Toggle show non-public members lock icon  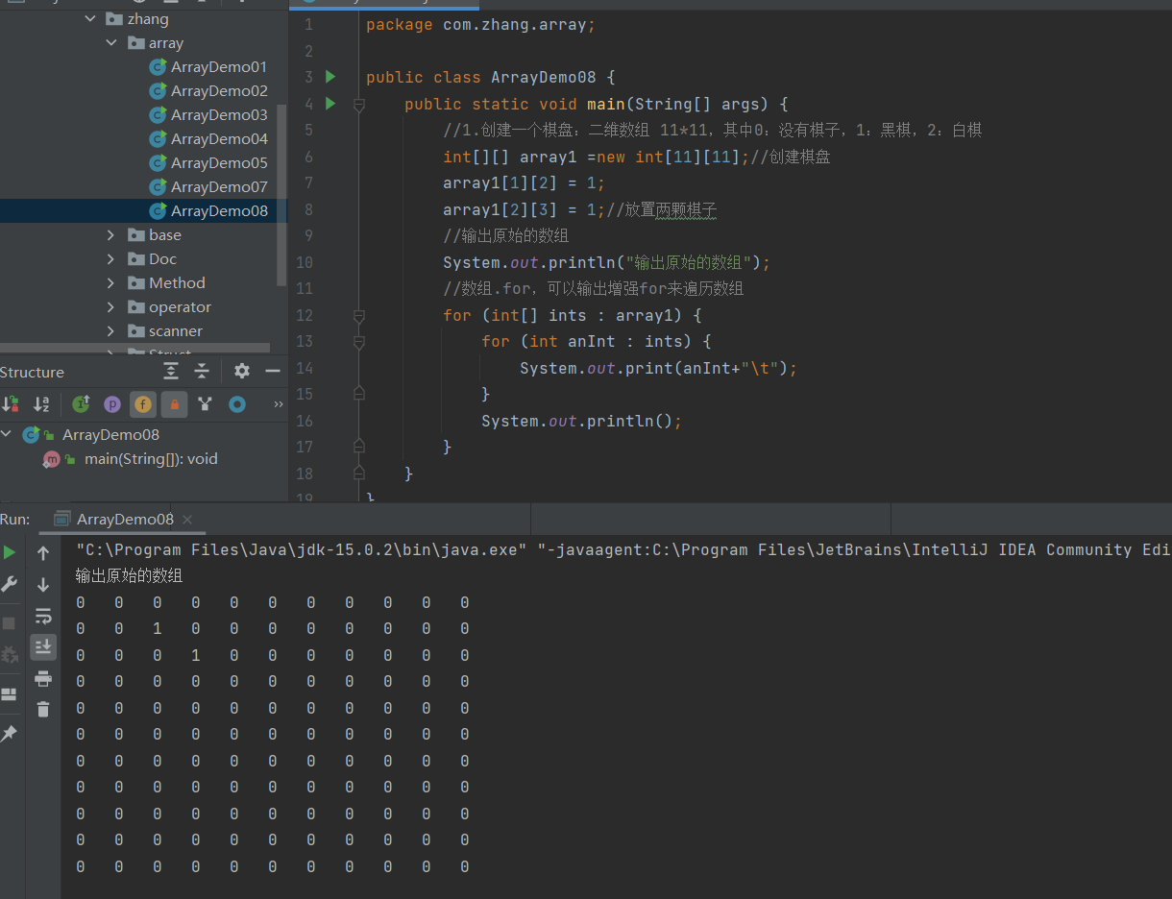174,404
